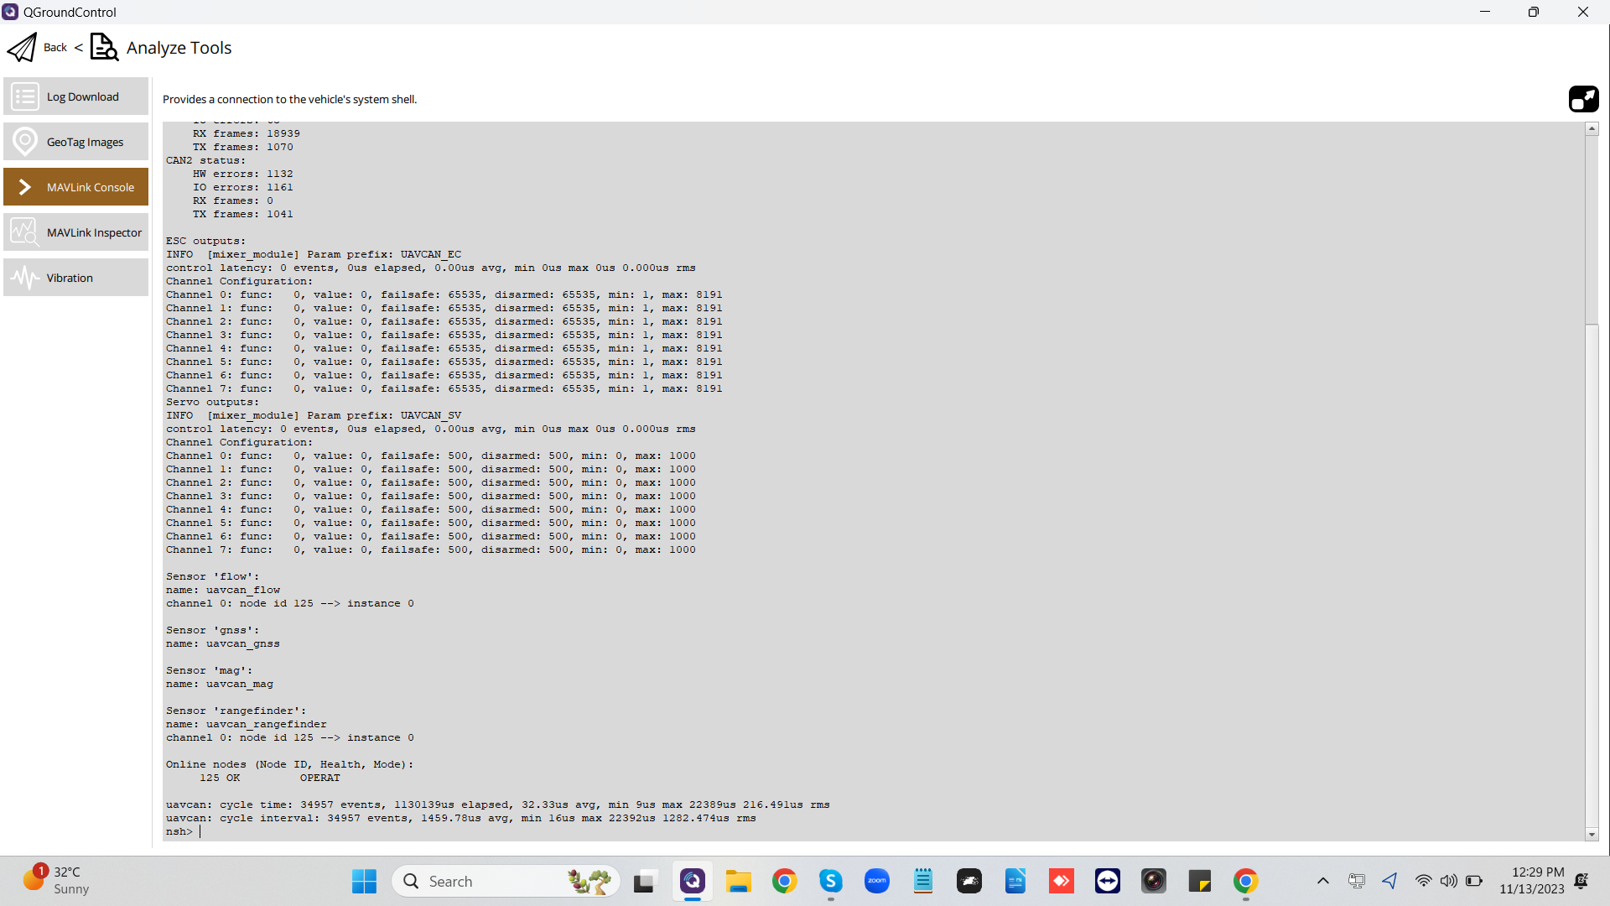
Task: Click the Analyze Tools document icon
Action: pos(103,47)
